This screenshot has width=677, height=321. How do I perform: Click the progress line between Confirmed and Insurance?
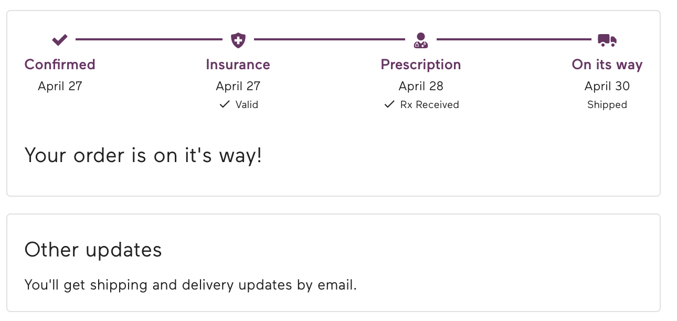149,39
